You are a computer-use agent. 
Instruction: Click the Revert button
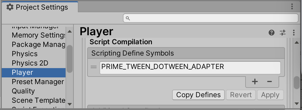click(241, 95)
